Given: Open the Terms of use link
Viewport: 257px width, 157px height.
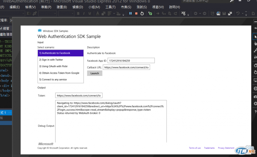Looking at the screenshot, I should point(195,148).
